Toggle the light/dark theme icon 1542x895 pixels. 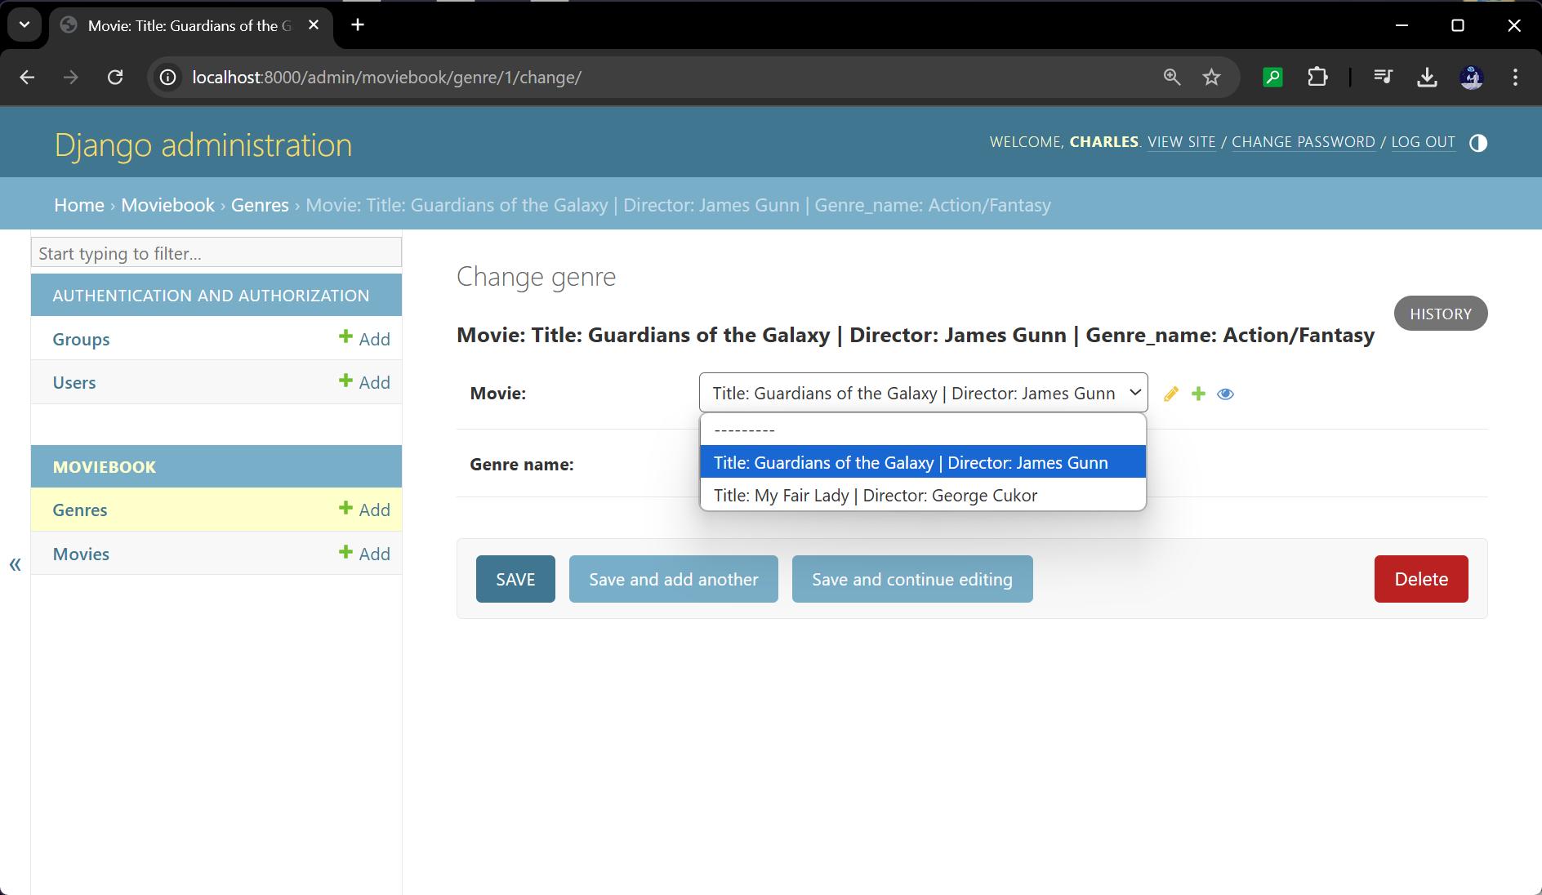[x=1477, y=143]
